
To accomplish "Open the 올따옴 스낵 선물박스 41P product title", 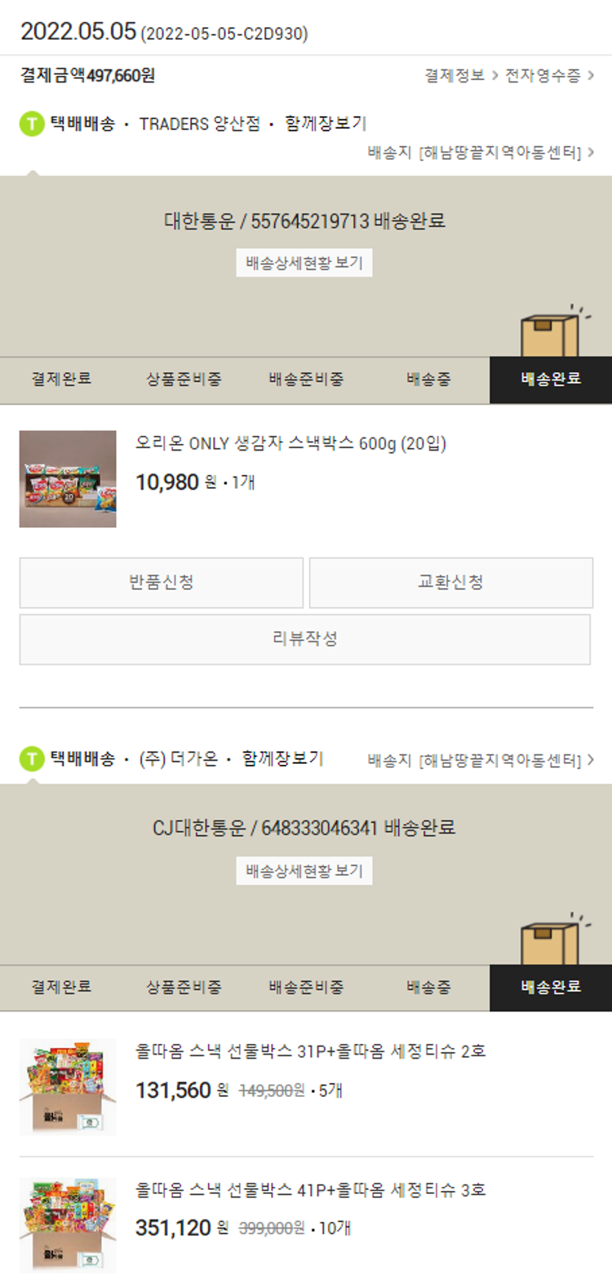I will [311, 1190].
